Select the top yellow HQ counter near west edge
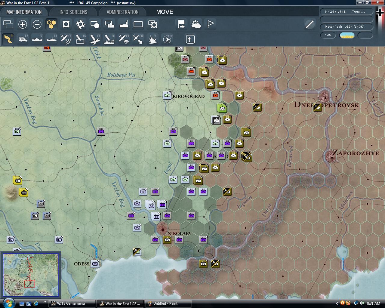Viewport: 385px width, 308px height. [x=17, y=180]
